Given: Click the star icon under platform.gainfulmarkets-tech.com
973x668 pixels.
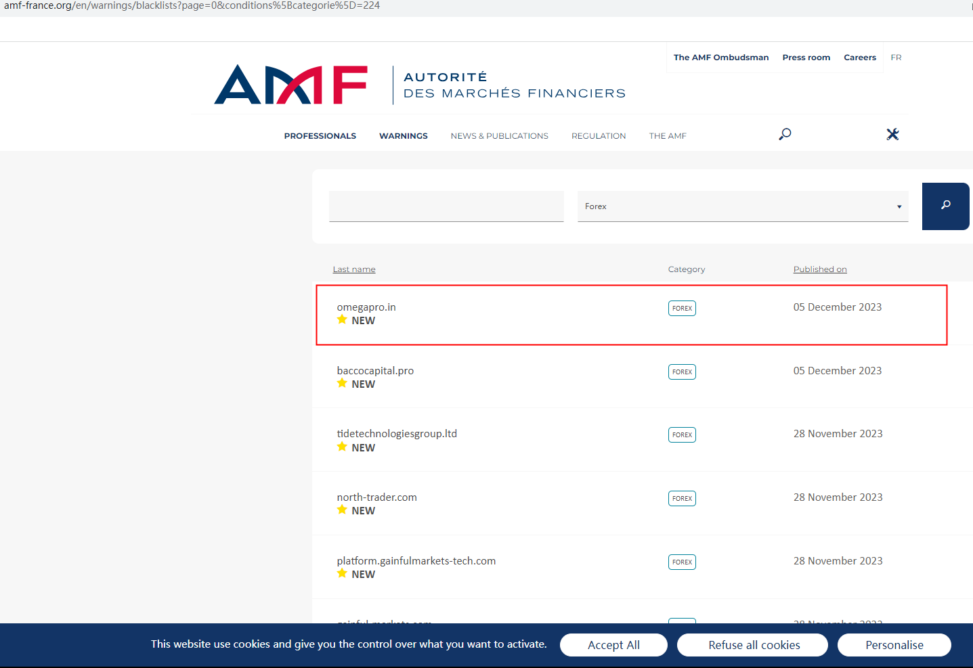Looking at the screenshot, I should [x=342, y=573].
